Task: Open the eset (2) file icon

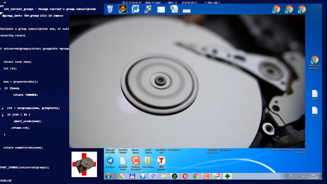Action: coord(315,95)
